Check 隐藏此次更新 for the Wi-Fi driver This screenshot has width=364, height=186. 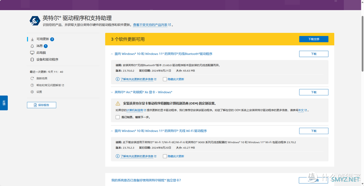pyautogui.click(x=165, y=156)
